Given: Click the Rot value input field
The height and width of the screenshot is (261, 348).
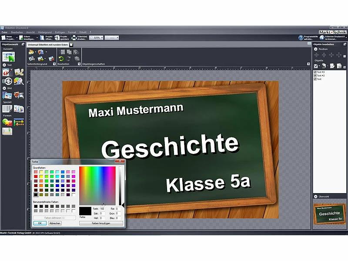Looking at the screenshot, I should click(x=118, y=209).
